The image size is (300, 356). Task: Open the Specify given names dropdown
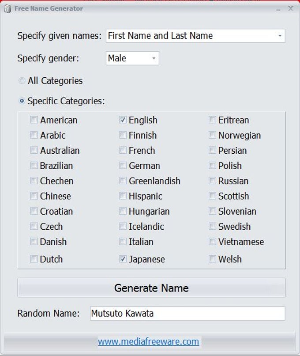pyautogui.click(x=280, y=36)
